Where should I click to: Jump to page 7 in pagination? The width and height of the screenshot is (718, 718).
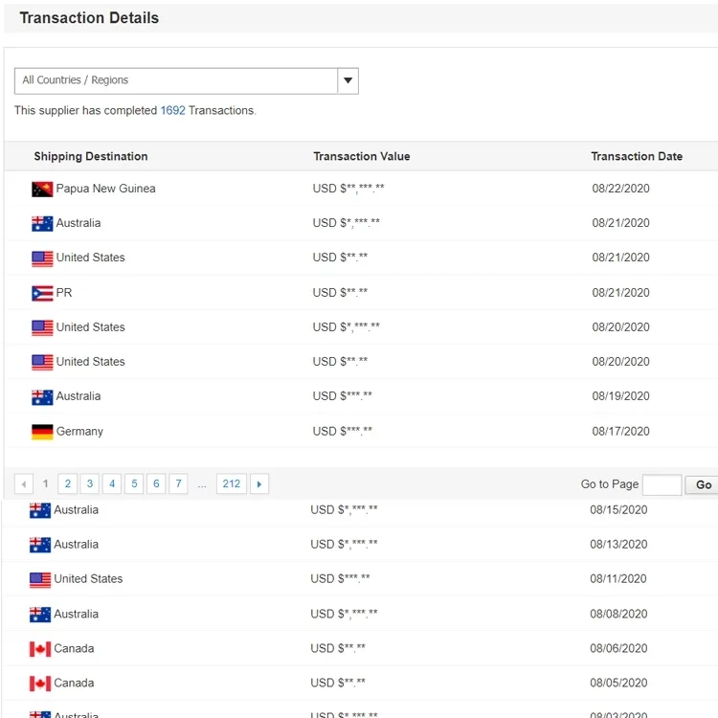[178, 484]
